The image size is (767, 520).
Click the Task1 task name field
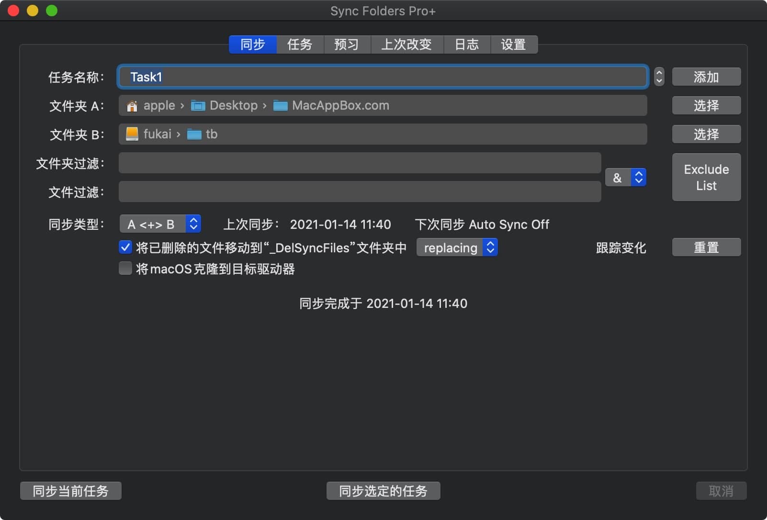(383, 77)
